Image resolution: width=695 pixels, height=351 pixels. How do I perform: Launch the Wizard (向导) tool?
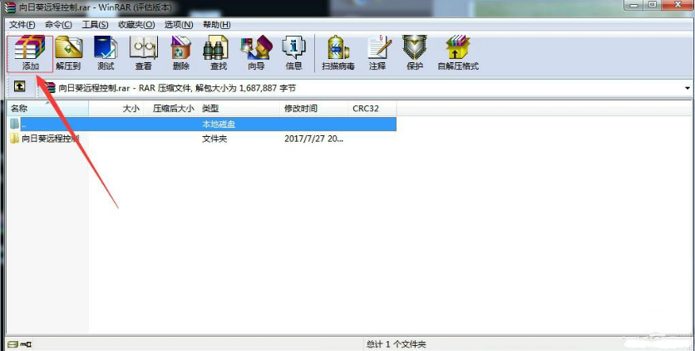pos(256,53)
